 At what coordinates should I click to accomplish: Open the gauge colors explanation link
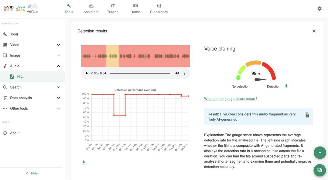click(x=231, y=99)
